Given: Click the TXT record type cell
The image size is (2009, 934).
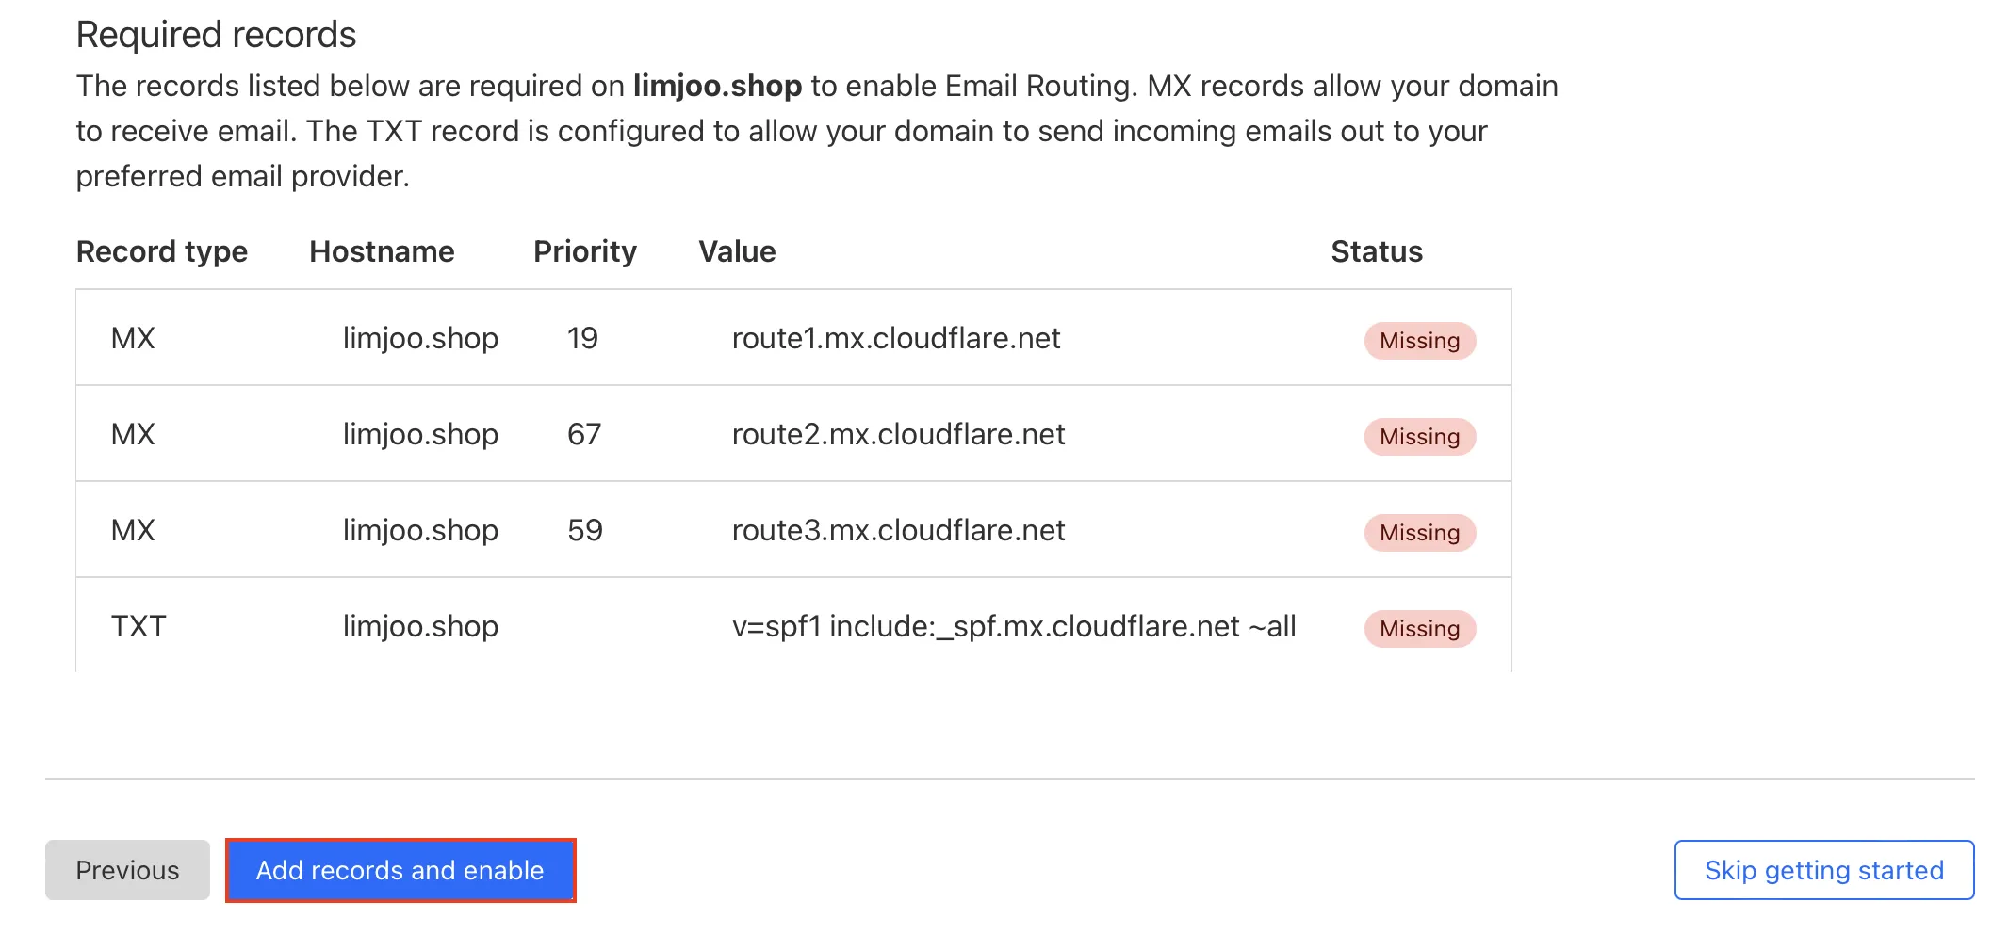Looking at the screenshot, I should 139,626.
